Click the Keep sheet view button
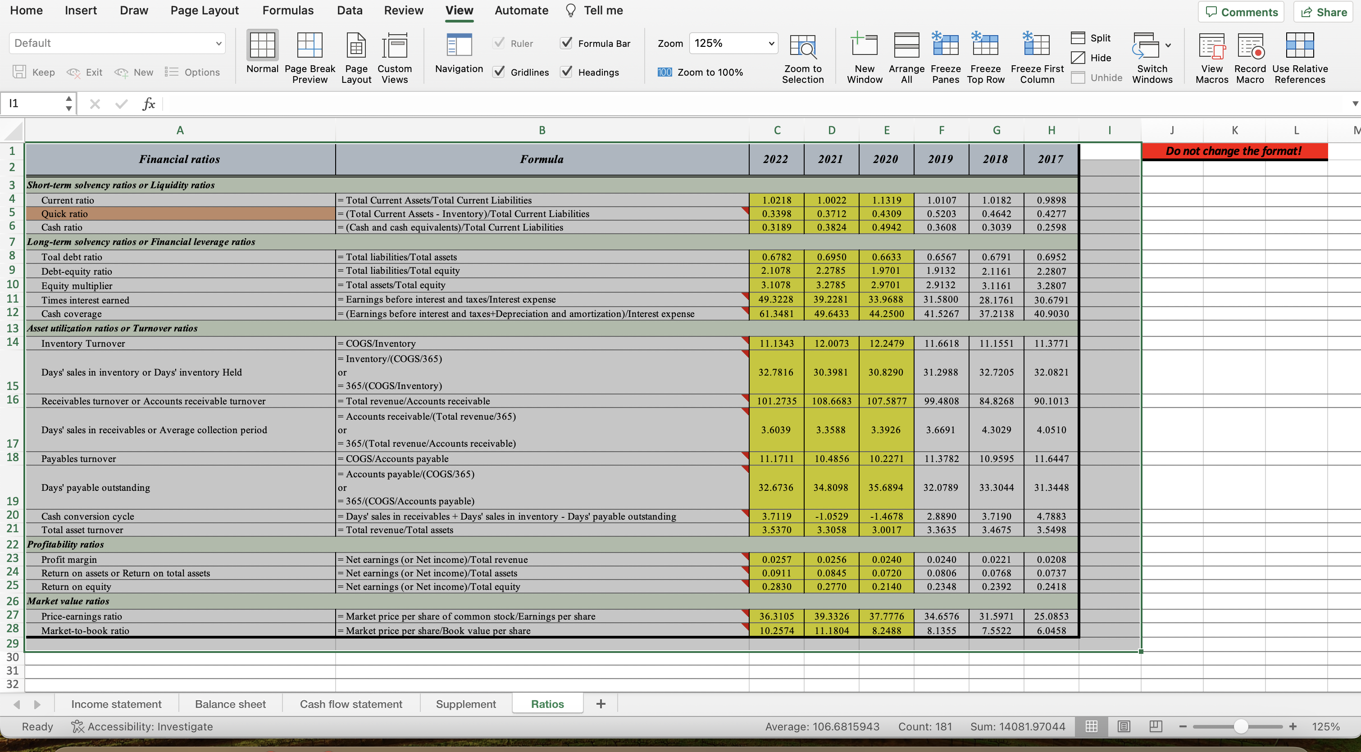Viewport: 1361px width, 752px height. pyautogui.click(x=34, y=72)
